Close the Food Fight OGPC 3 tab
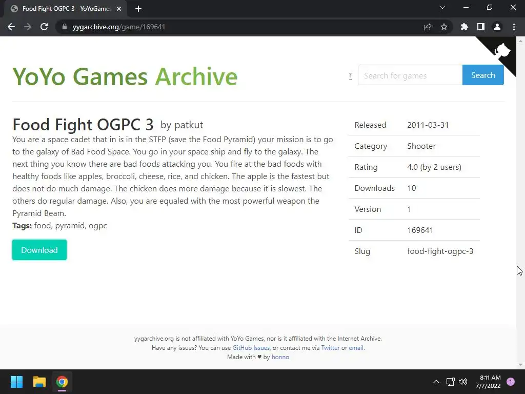The width and height of the screenshot is (525, 394). [119, 9]
